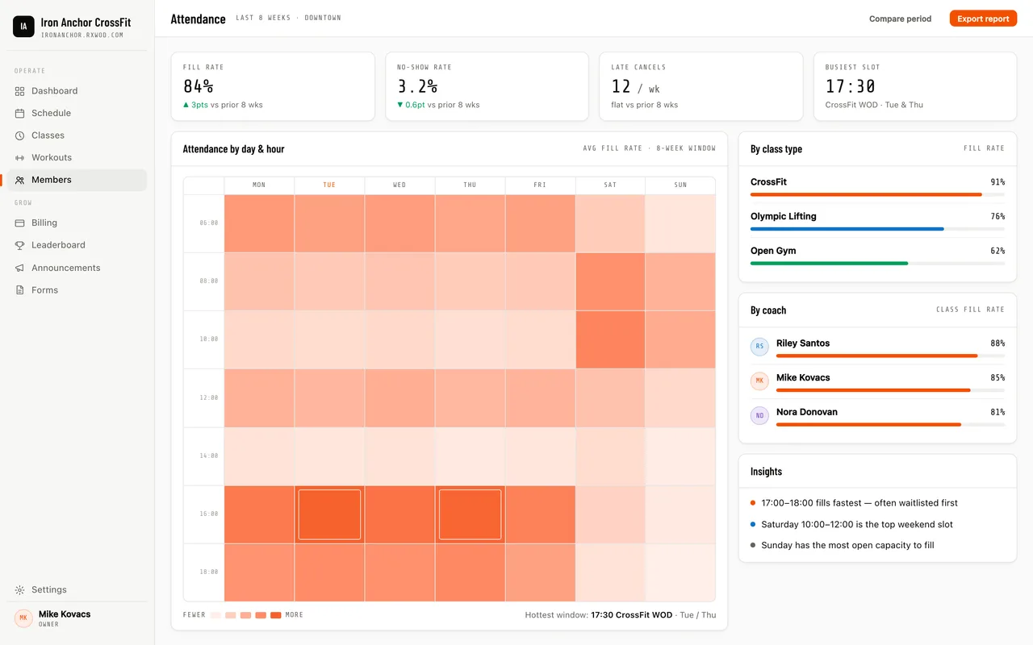Click the Sunday 14:00 heatmap cell
The height and width of the screenshot is (645, 1033).
680,456
